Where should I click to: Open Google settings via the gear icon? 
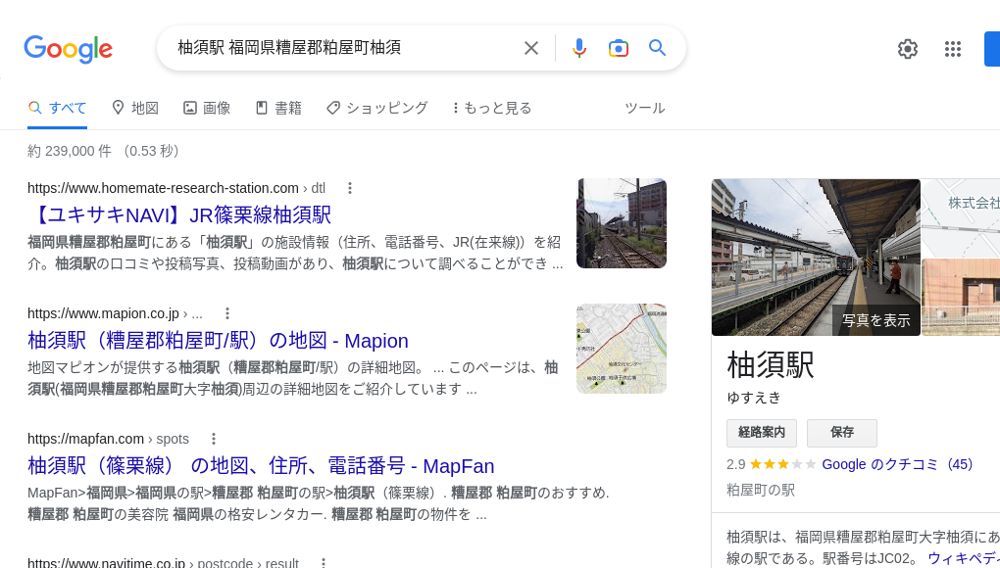coord(907,49)
